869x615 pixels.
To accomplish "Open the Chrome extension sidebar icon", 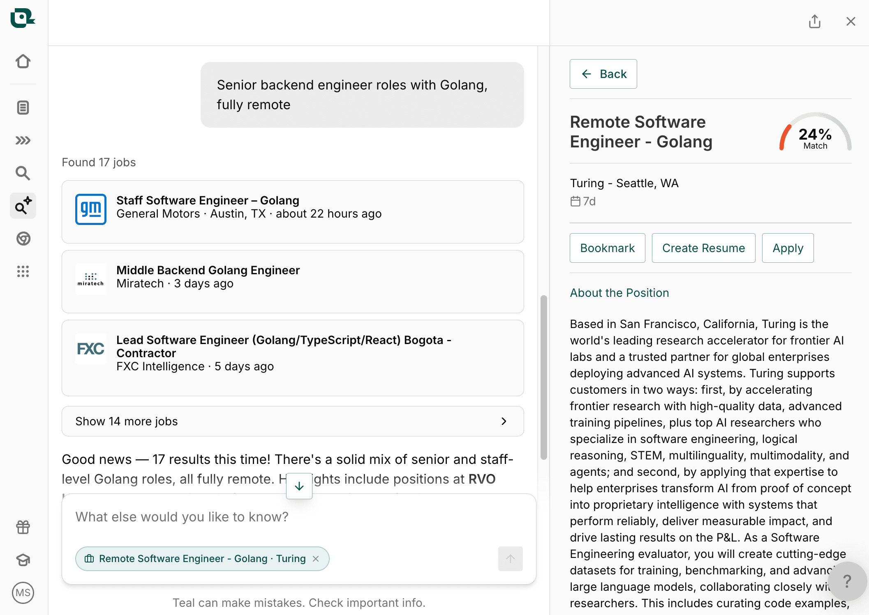I will (23, 239).
